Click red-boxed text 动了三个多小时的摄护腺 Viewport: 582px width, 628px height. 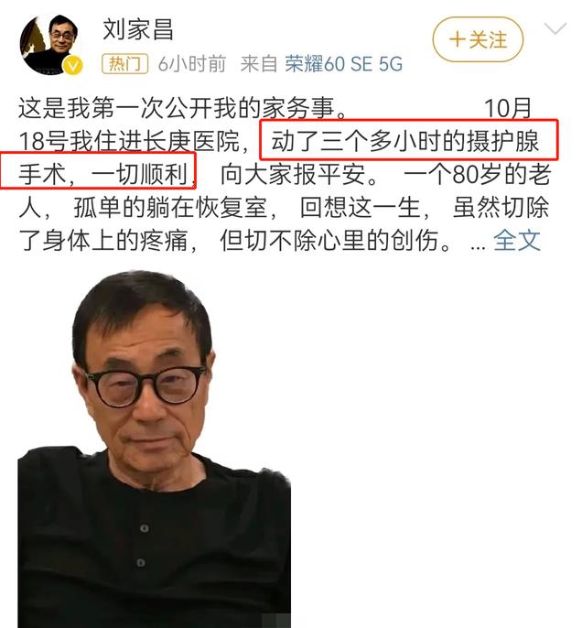point(405,141)
